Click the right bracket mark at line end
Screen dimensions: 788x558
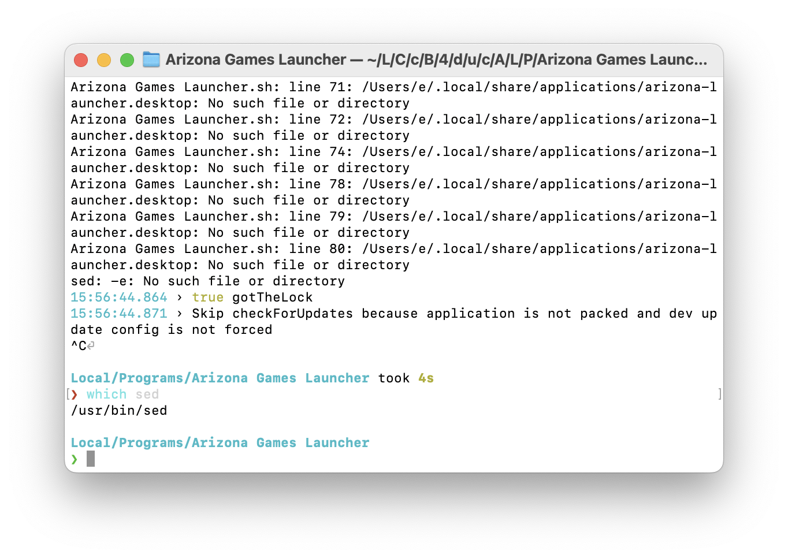click(719, 395)
